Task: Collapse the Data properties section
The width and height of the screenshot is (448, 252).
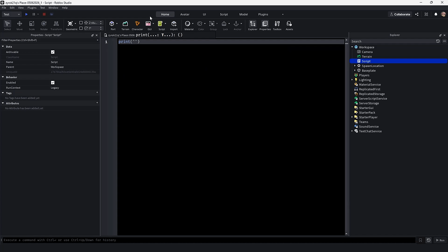Action: 3,46
